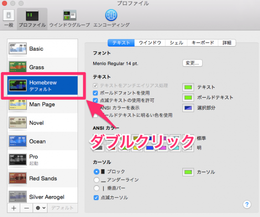The image size is (260, 217).
Task: Open the gear action menu below profiles
Action: click(x=40, y=208)
